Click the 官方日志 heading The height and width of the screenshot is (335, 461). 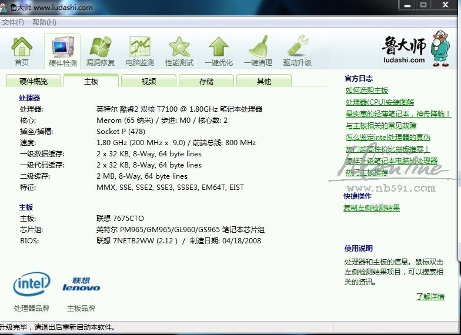(x=359, y=79)
